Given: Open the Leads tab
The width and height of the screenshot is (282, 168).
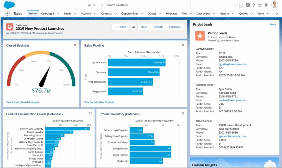Looking at the screenshot, I should pyautogui.click(x=67, y=13).
